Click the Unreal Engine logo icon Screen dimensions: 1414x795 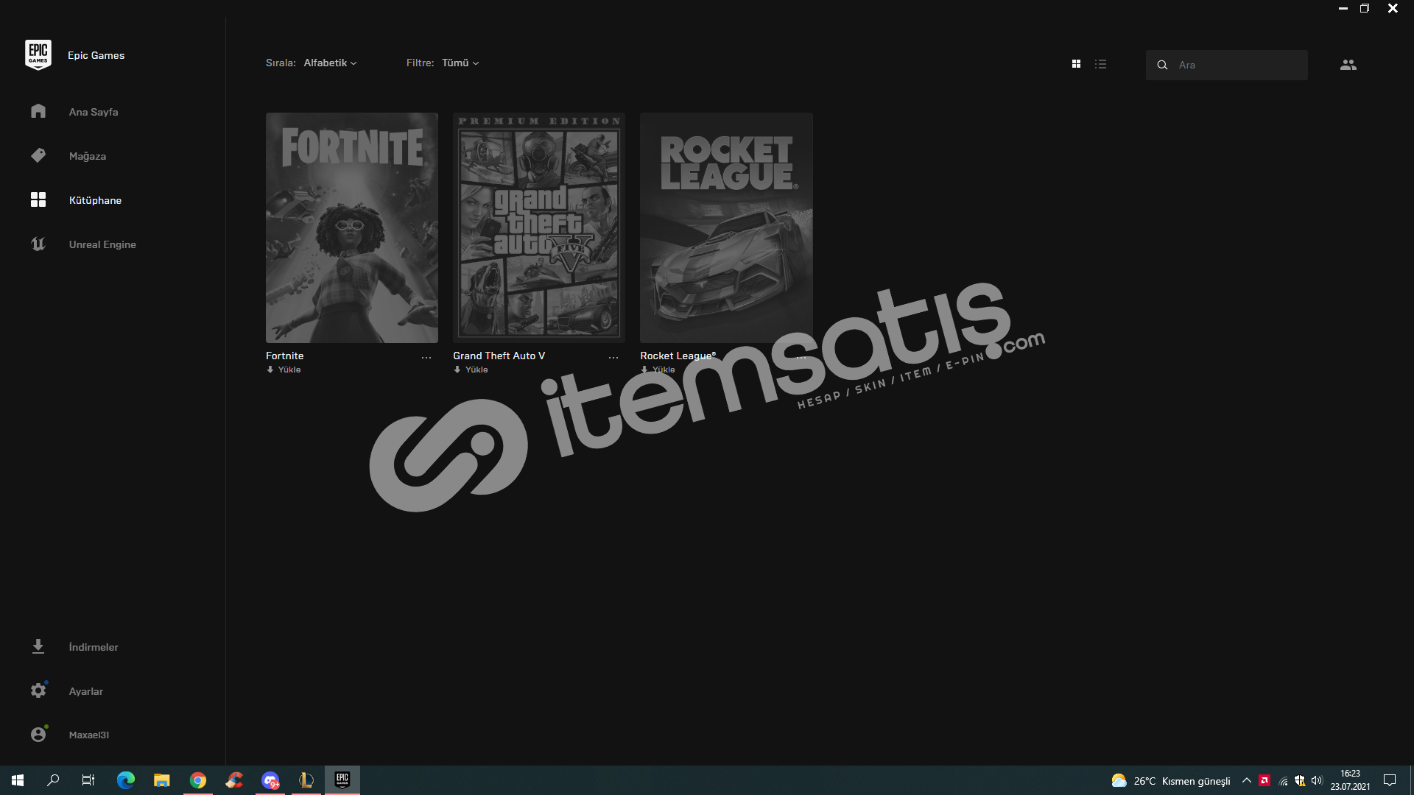[38, 244]
